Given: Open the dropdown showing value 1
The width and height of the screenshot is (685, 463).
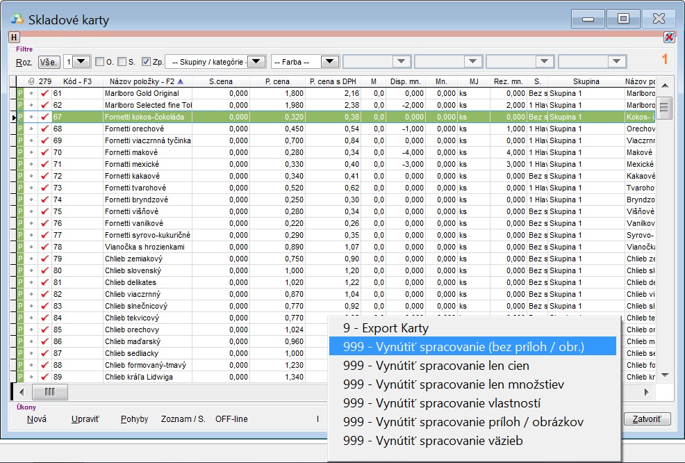Looking at the screenshot, I should click(x=82, y=62).
